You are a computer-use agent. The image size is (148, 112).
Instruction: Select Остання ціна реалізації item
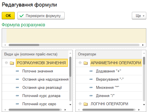[x=35, y=87]
